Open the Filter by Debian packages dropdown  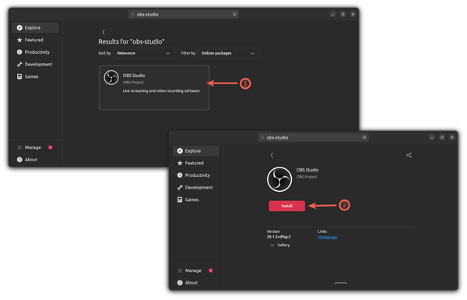pos(228,53)
